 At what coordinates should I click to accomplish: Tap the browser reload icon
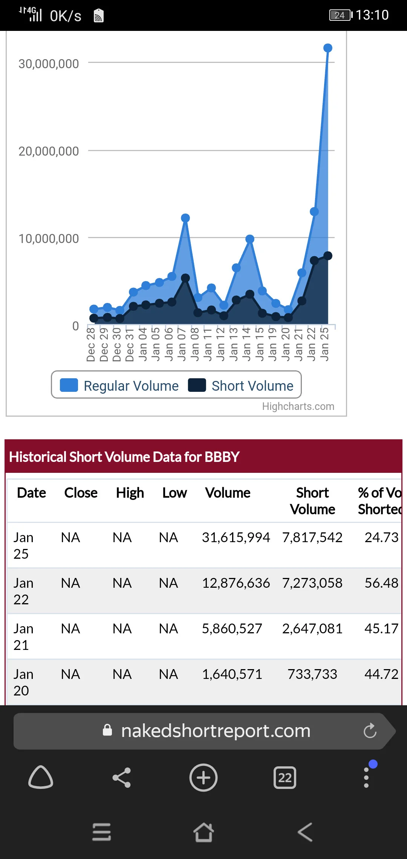pyautogui.click(x=370, y=731)
